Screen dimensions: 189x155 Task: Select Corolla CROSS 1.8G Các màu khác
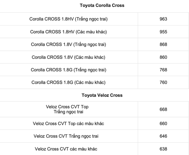[68, 82]
